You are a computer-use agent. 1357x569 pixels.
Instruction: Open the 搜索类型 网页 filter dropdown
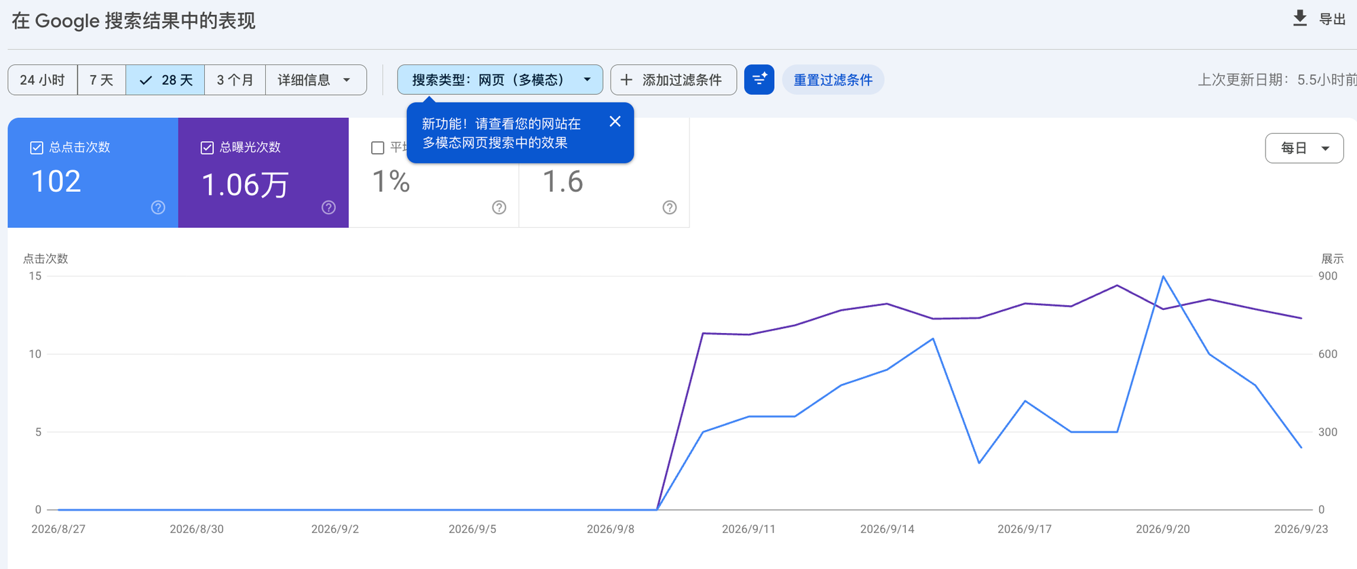click(500, 80)
